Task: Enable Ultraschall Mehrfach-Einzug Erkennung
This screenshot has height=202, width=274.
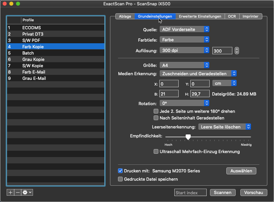Action: [x=156, y=152]
